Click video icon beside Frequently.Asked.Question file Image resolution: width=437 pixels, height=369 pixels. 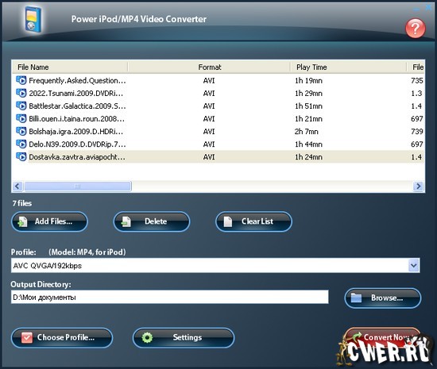pyautogui.click(x=21, y=80)
